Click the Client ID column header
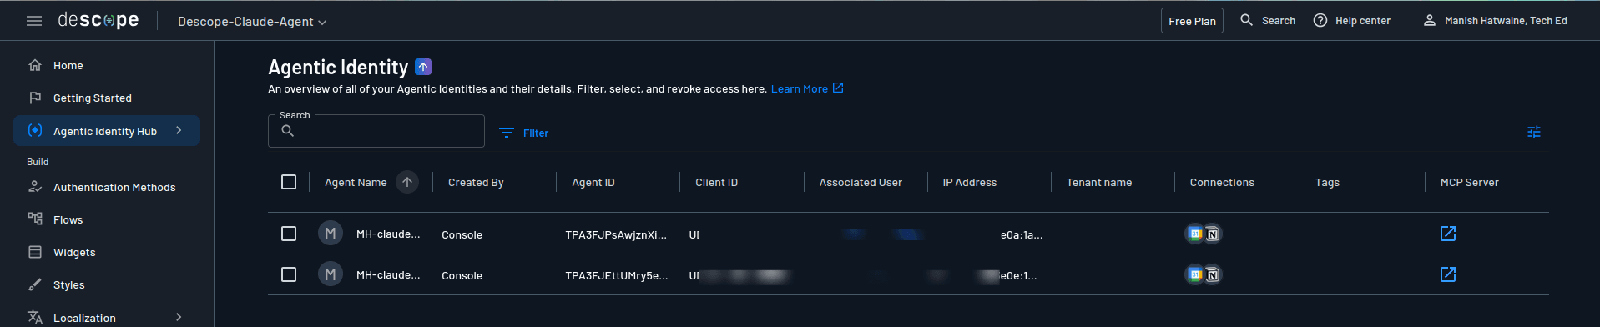Screen dimensions: 1600x327 click(717, 182)
